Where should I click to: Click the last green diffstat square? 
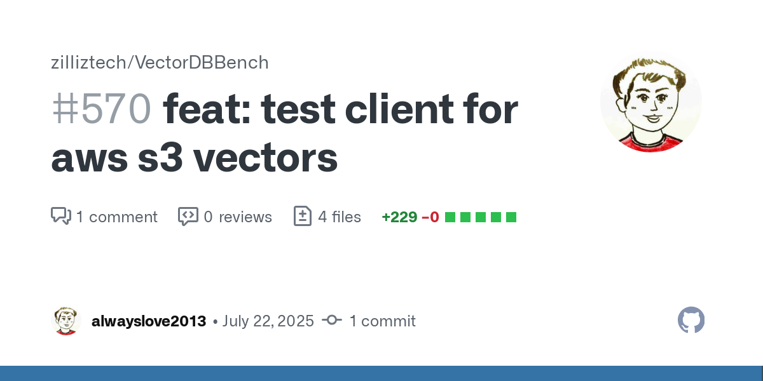[511, 217]
